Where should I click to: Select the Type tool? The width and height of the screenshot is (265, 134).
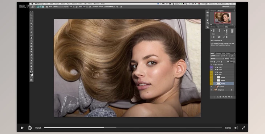click(x=32, y=58)
